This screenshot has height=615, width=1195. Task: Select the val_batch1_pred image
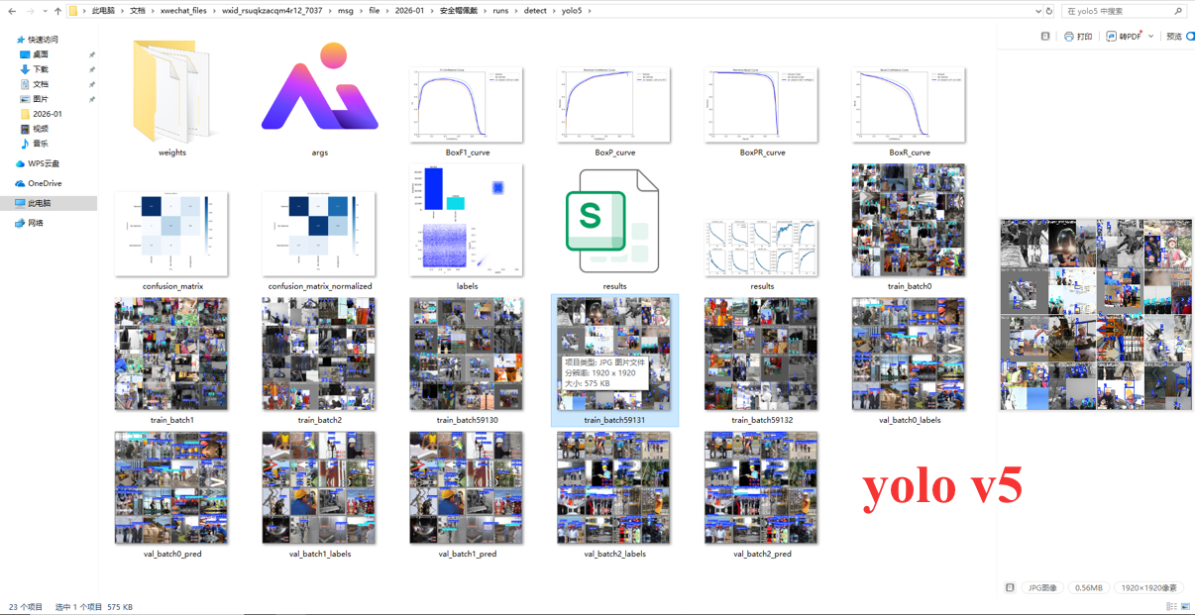[467, 487]
